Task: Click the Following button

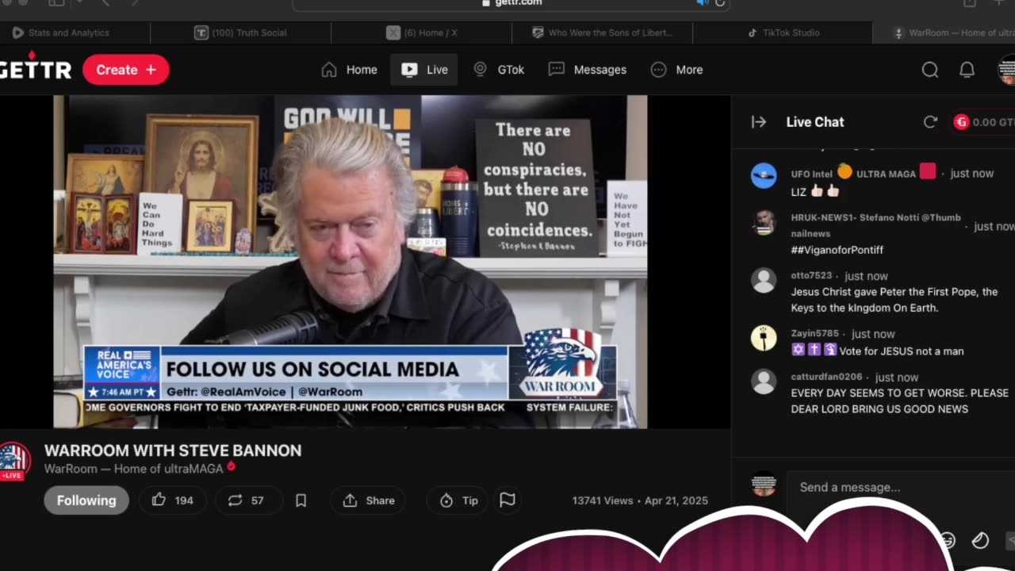Action: tap(86, 500)
